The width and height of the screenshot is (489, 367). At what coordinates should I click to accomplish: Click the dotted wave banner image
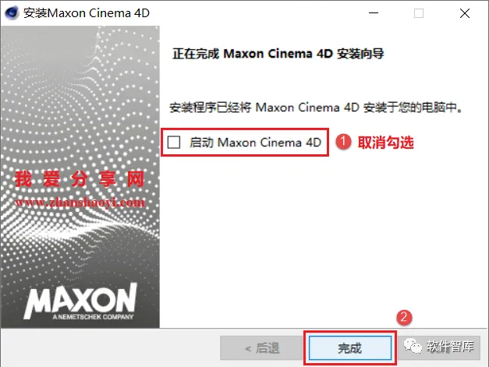[80, 177]
